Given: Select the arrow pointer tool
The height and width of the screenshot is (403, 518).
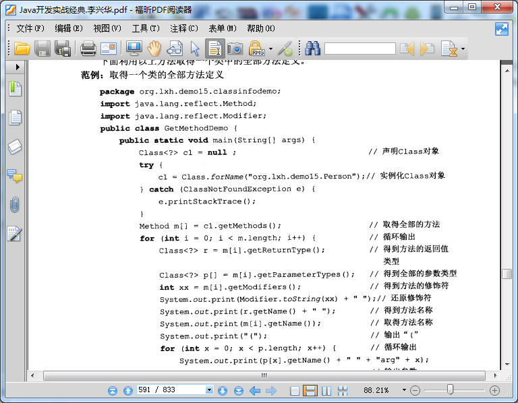Looking at the screenshot, I should 195,49.
